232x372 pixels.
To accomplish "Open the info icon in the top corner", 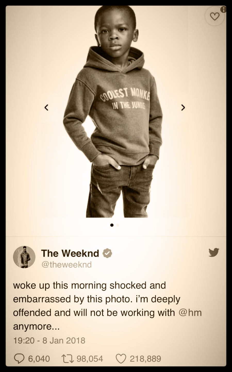I will [x=224, y=10].
